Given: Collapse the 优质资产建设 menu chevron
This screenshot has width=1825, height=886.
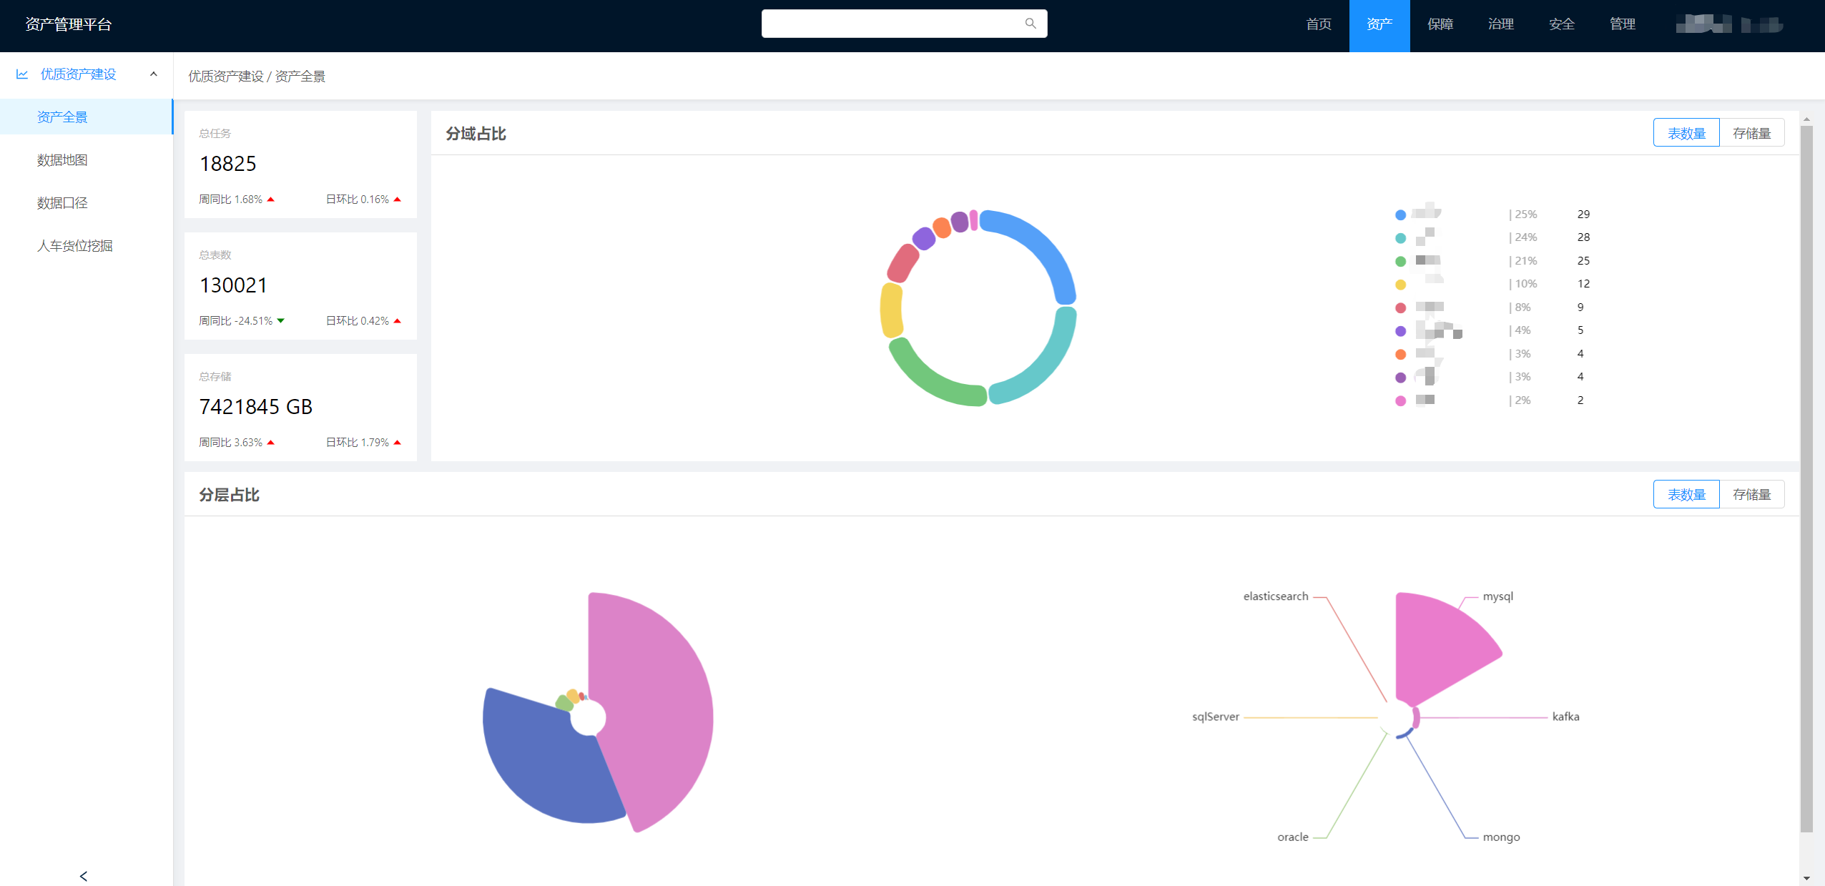Looking at the screenshot, I should pyautogui.click(x=153, y=74).
